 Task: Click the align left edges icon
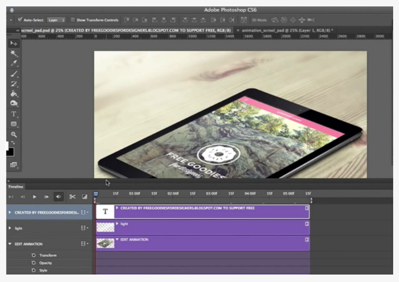(x=155, y=20)
